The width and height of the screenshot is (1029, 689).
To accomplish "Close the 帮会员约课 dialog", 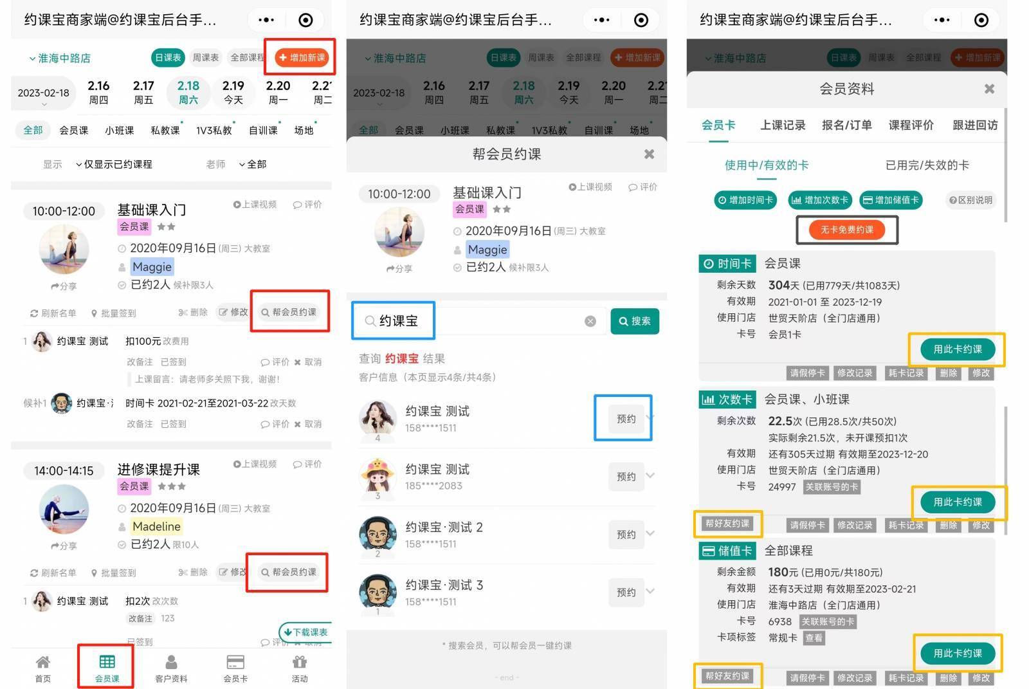I will [x=649, y=154].
